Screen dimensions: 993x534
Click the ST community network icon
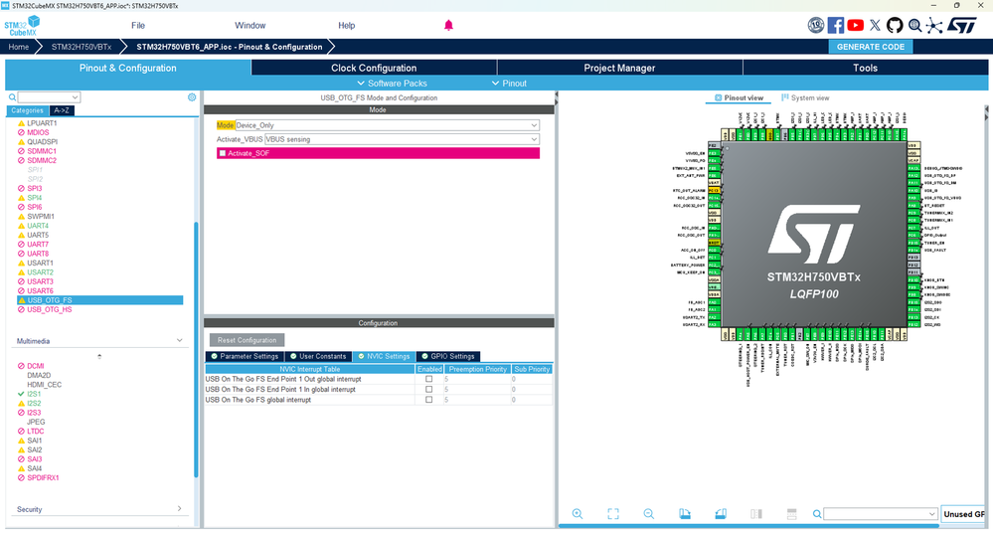934,25
